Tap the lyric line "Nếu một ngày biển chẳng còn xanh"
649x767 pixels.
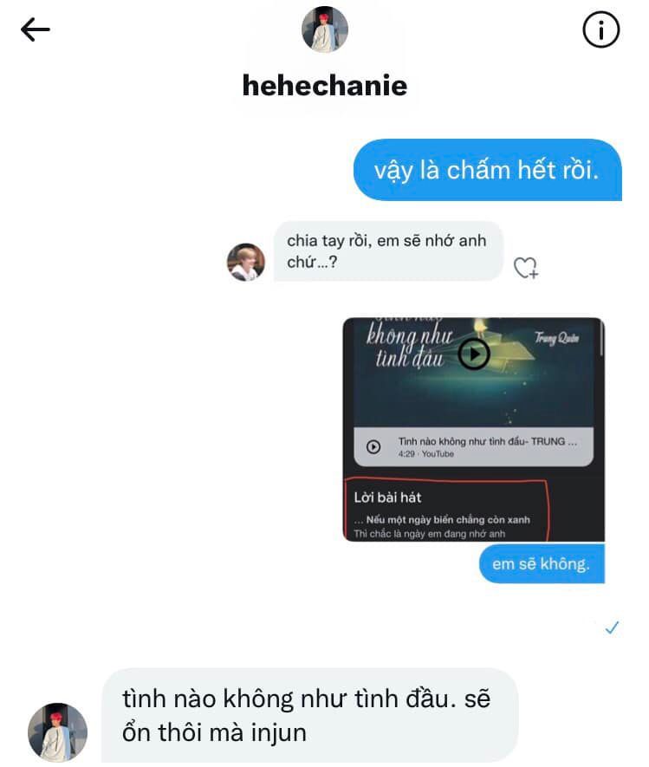pyautogui.click(x=448, y=519)
